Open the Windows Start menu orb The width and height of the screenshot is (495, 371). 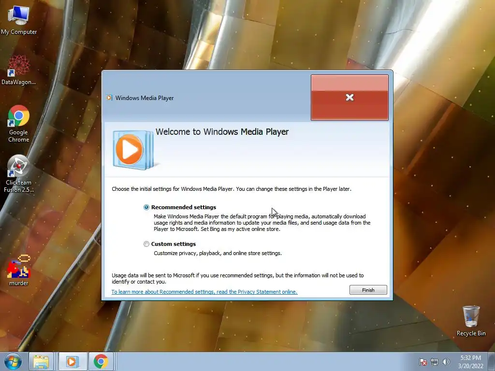click(x=13, y=361)
